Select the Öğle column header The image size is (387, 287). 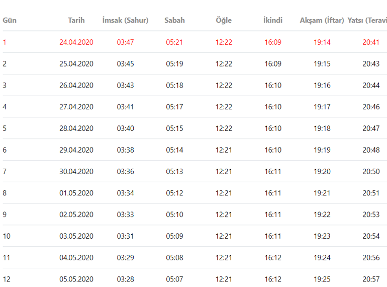point(224,21)
